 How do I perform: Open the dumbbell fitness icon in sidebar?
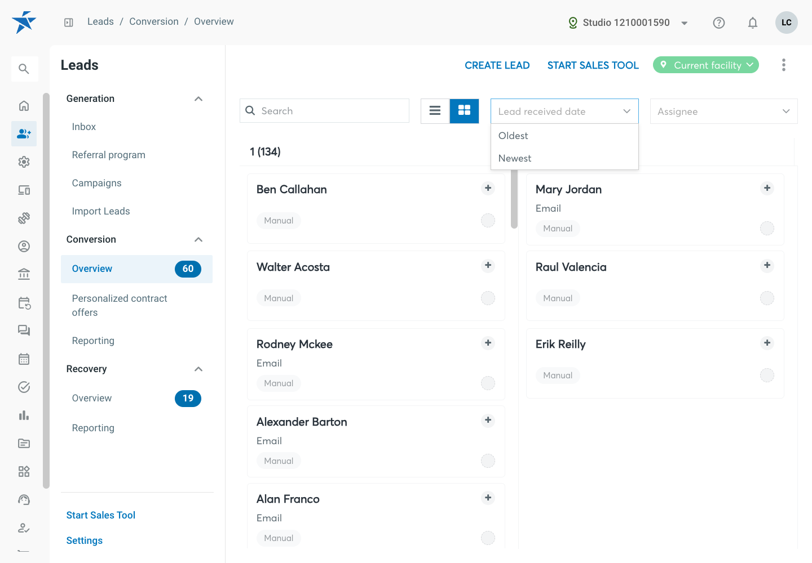pyautogui.click(x=24, y=218)
